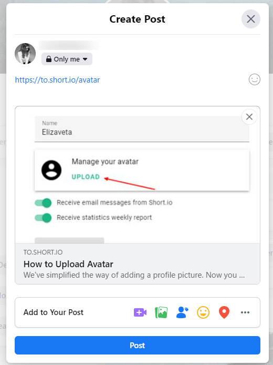This screenshot has height=365, width=273.
Task: Open the Only me audience dropdown
Action: [x=67, y=59]
